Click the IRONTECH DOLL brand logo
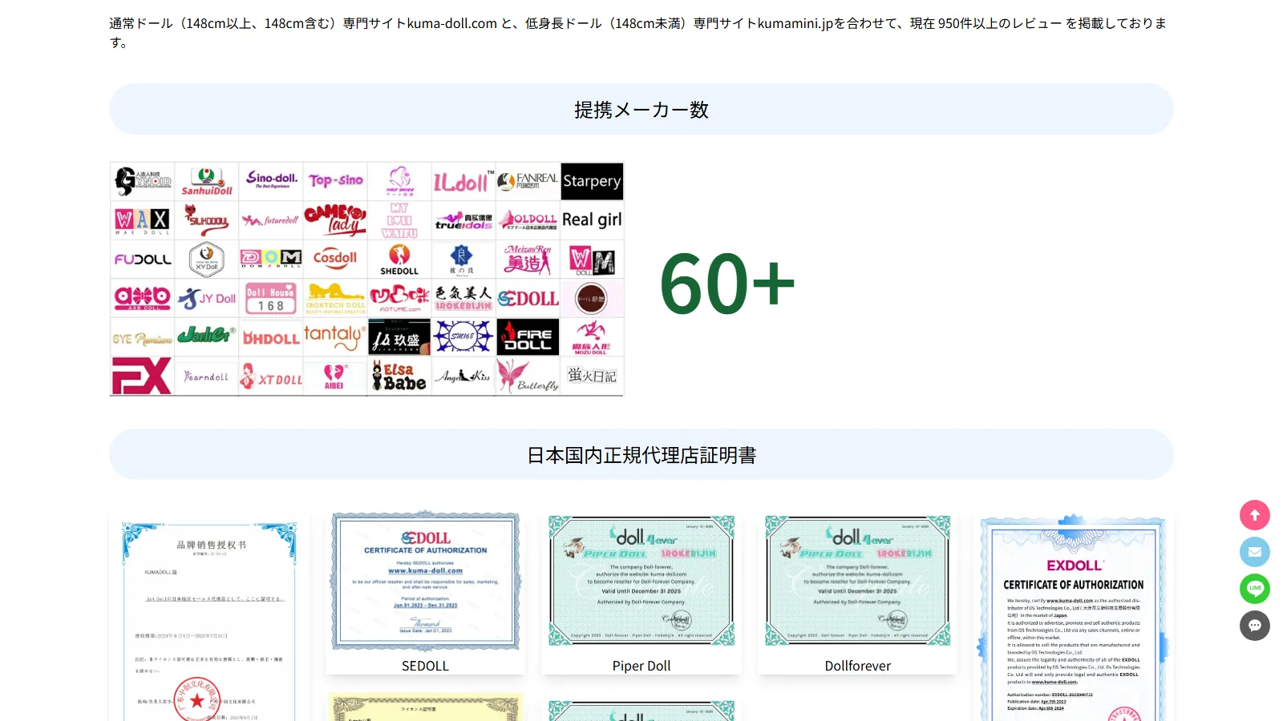This screenshot has height=721, width=1283. [335, 298]
